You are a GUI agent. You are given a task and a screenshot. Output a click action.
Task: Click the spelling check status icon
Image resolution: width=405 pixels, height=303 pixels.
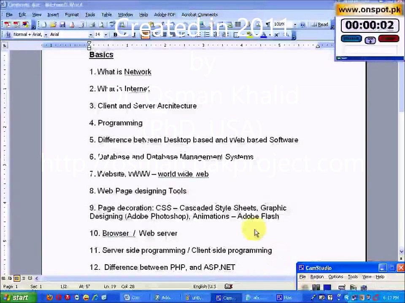[x=229, y=286]
